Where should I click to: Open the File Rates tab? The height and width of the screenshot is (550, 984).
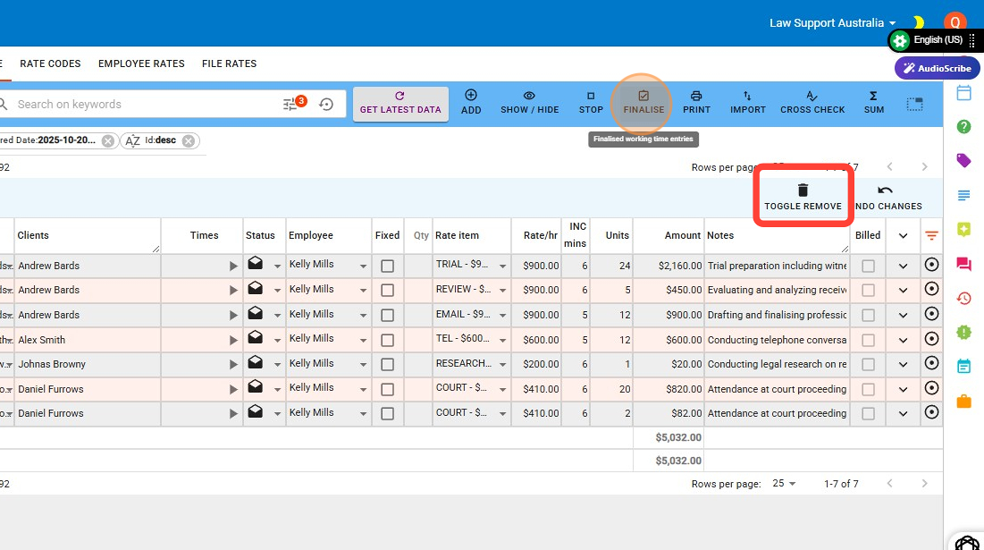[x=229, y=63]
